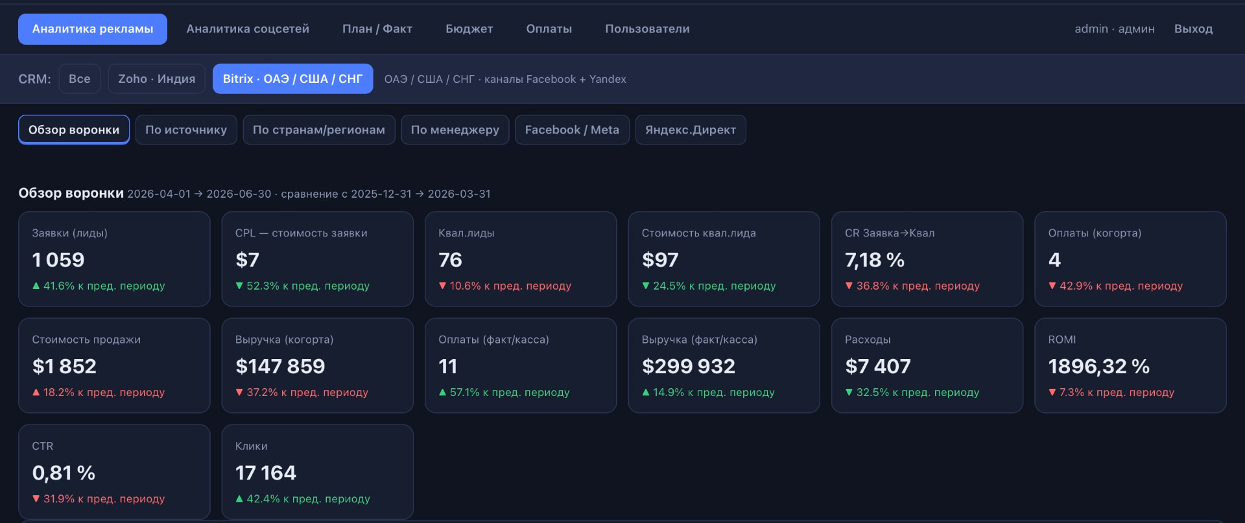The width and height of the screenshot is (1245, 523).
Task: Click the 31.9% change under CTR
Action: coord(99,499)
